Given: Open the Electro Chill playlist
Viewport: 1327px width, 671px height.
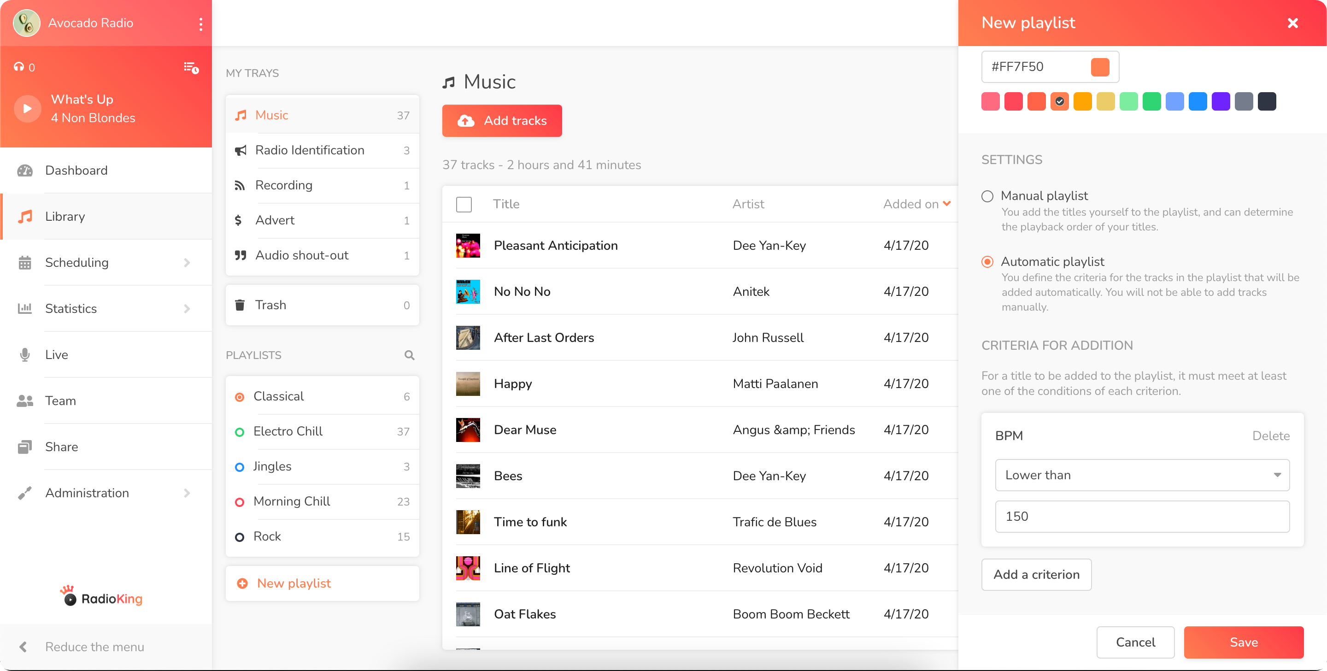Looking at the screenshot, I should pyautogui.click(x=322, y=431).
